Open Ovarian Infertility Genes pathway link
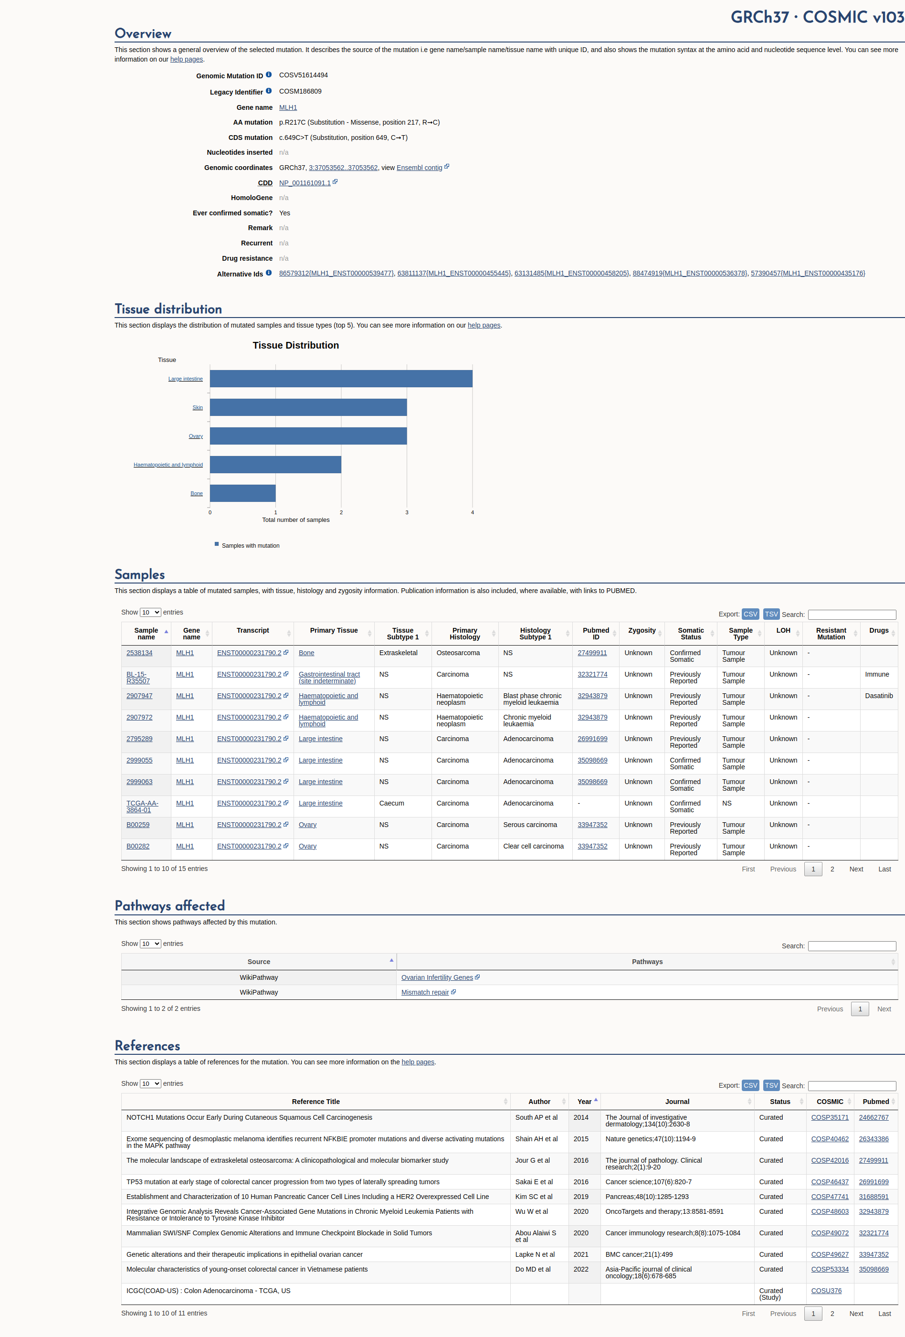905x1337 pixels. (437, 977)
